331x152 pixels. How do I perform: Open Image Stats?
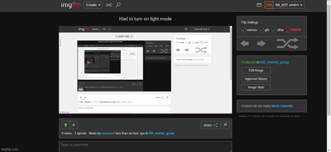pos(256,87)
